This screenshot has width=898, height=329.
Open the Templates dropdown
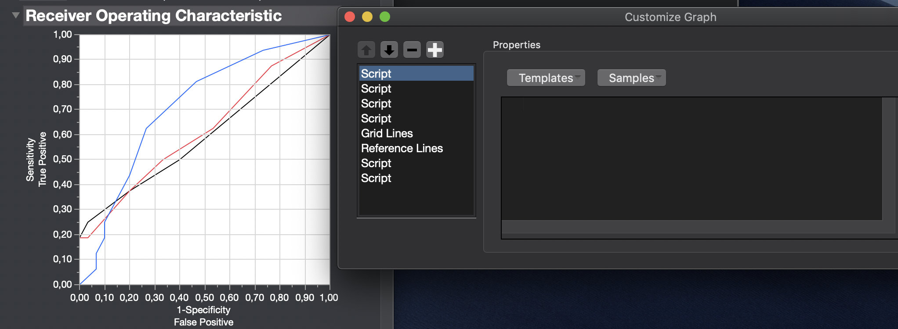tap(546, 78)
